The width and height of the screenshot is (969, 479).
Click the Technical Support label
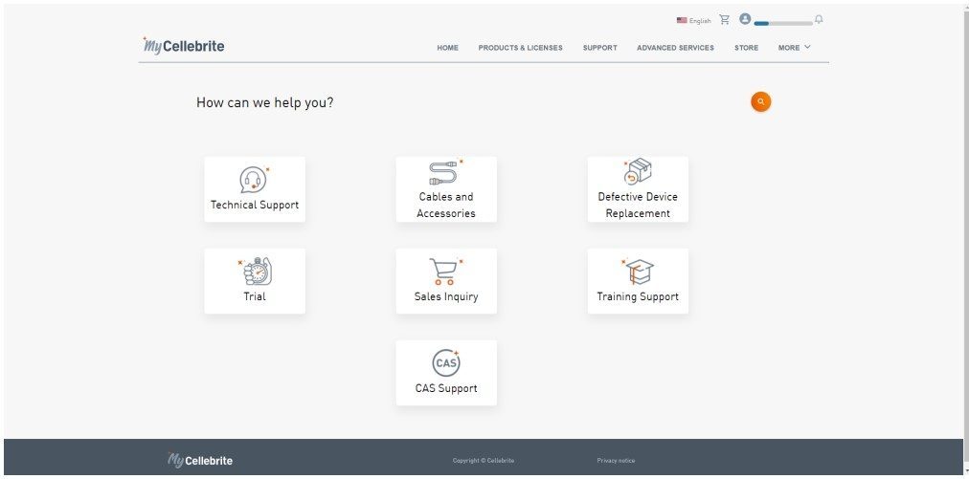(255, 205)
